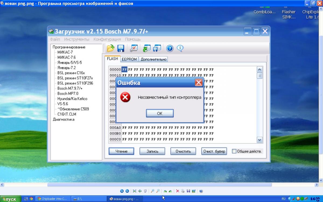Click OK in the Ошибка dialog

[160, 113]
